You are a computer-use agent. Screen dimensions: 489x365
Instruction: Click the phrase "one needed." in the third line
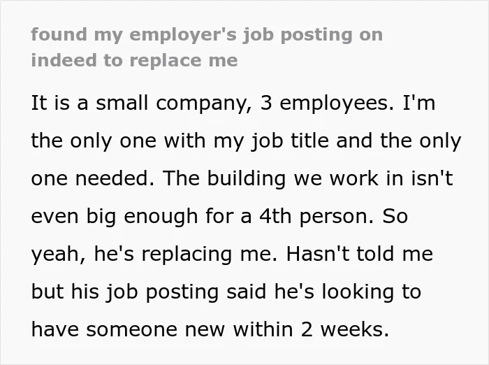click(x=93, y=178)
